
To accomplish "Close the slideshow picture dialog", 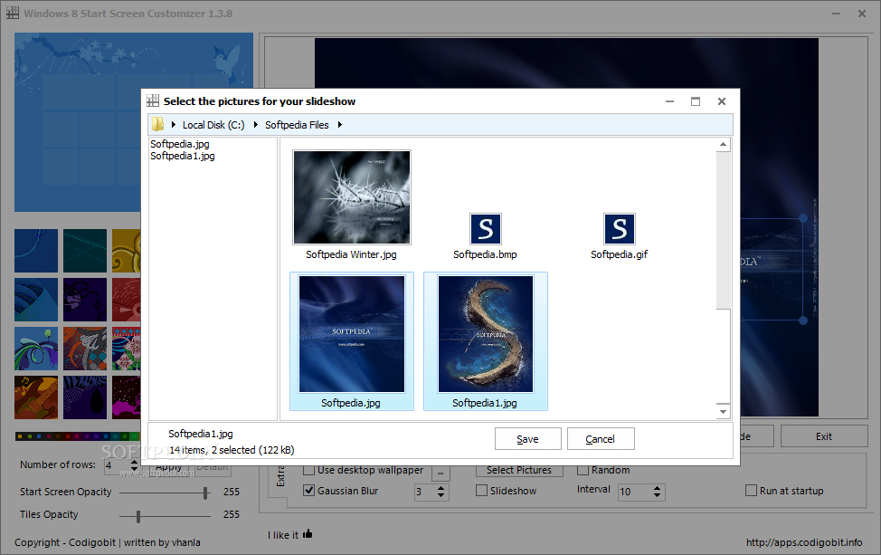I will click(x=722, y=101).
